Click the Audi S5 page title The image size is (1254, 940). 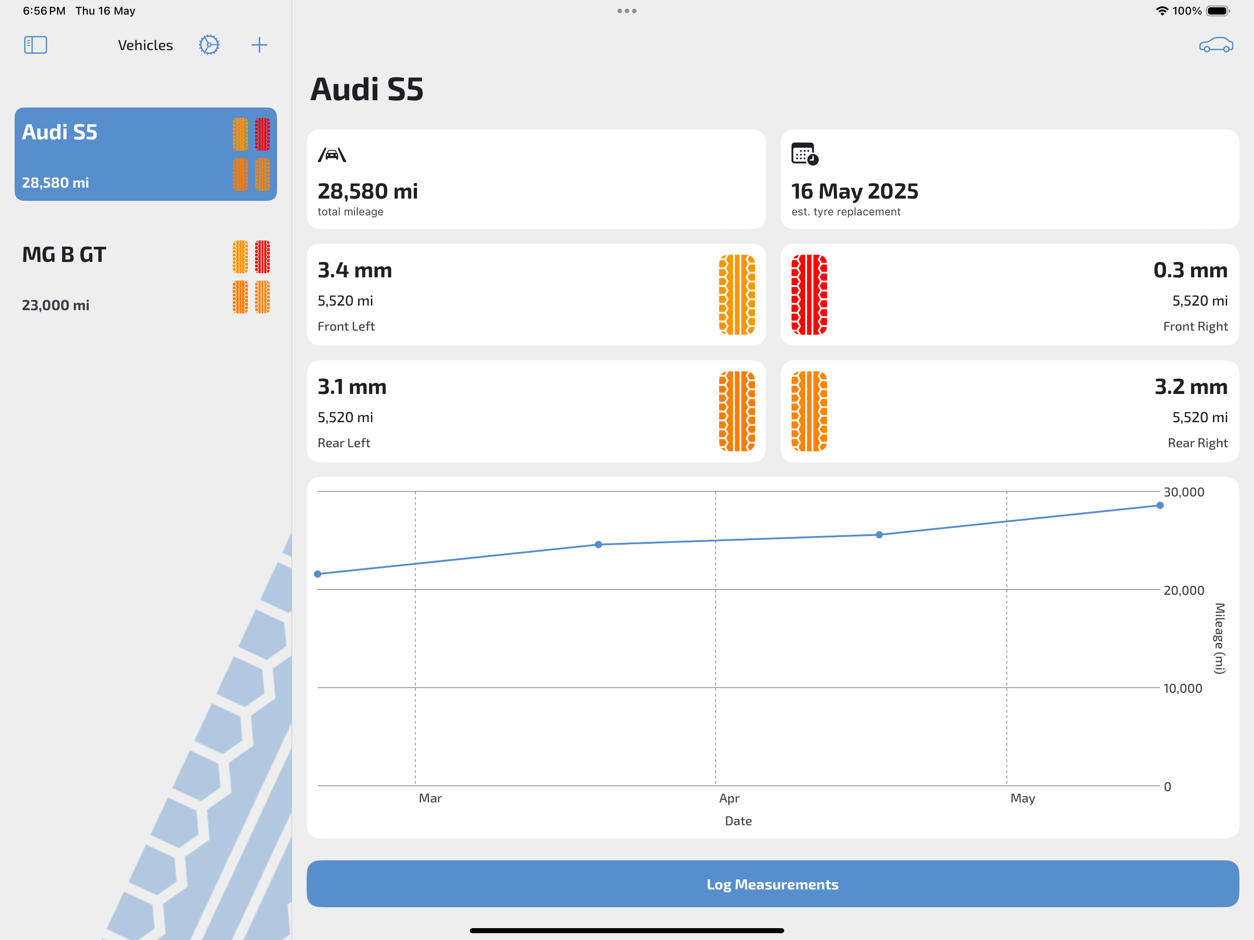(x=367, y=90)
